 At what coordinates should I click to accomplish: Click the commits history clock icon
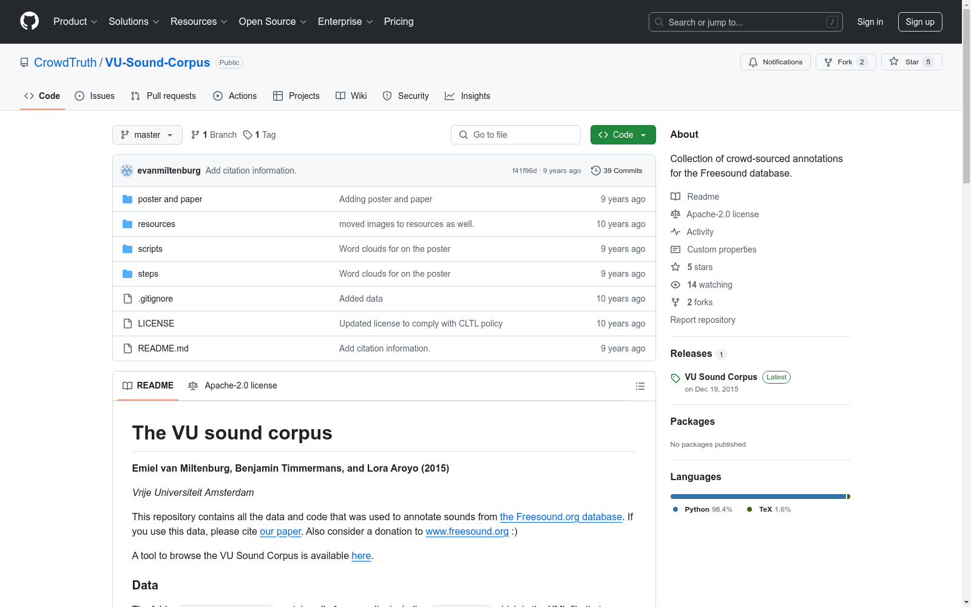click(x=596, y=171)
